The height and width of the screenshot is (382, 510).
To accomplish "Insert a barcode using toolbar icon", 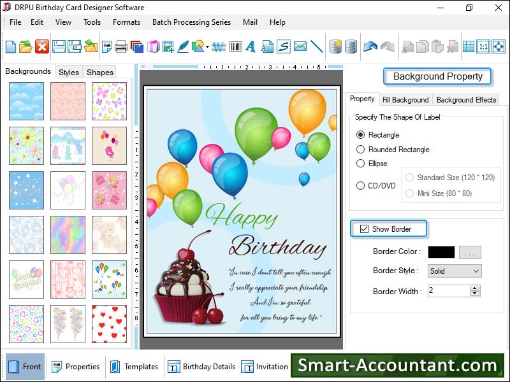I will pos(236,46).
